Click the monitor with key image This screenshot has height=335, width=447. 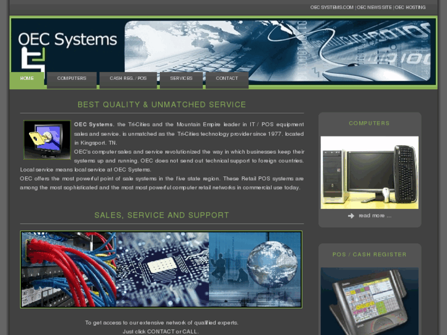47,140
